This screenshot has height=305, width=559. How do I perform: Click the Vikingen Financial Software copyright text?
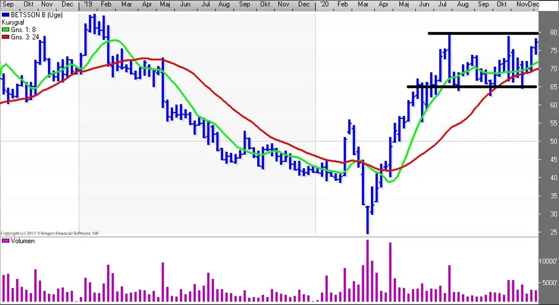(x=49, y=233)
